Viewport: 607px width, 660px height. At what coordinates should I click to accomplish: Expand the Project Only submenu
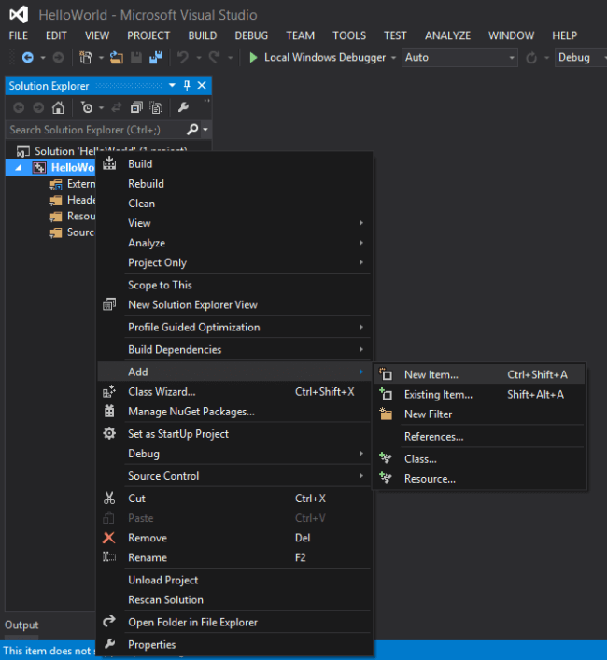(361, 262)
